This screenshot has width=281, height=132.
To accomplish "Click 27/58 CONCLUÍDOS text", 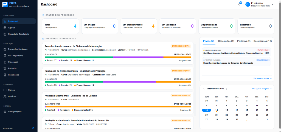I will click(x=182, y=54).
